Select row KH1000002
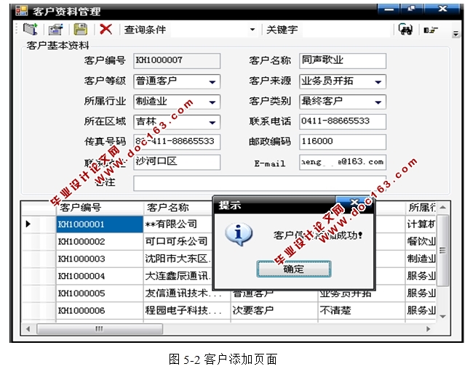This screenshot has height=369, width=470. pos(100,241)
